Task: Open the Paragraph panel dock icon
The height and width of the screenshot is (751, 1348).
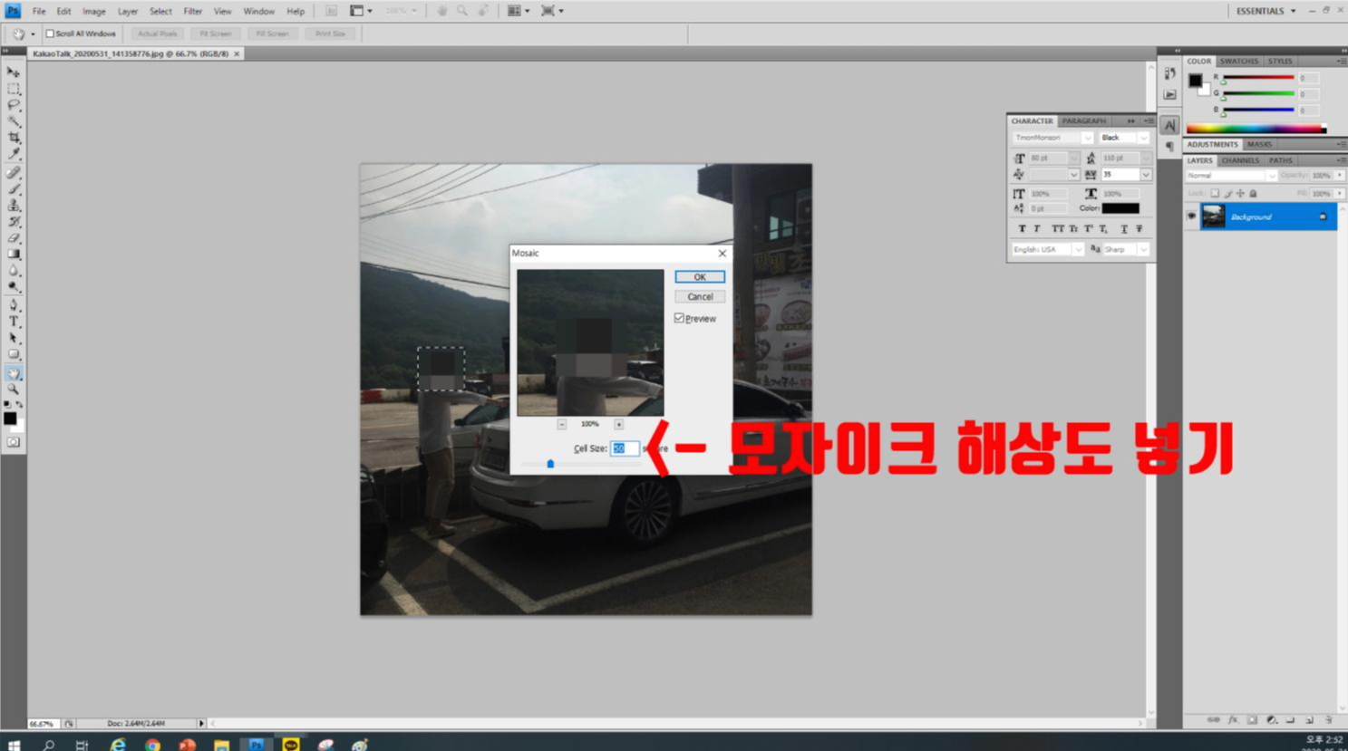Action: 1169,146
